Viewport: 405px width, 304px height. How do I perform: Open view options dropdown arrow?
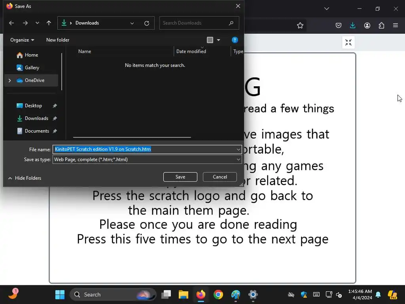[x=218, y=40]
